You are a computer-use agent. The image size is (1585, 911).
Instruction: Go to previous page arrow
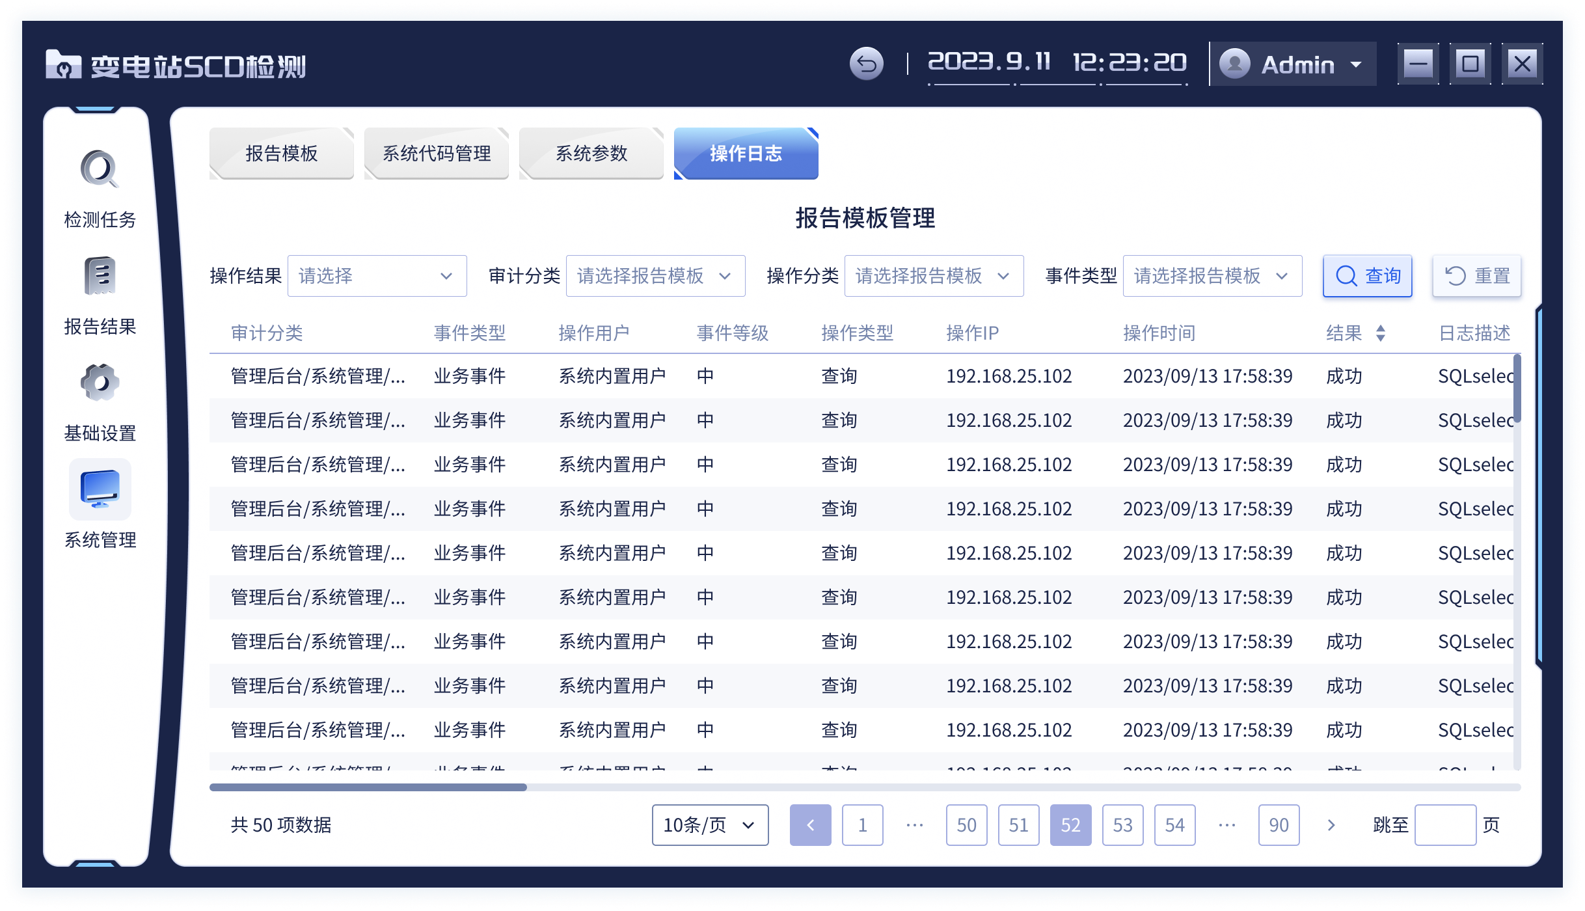coord(811,825)
